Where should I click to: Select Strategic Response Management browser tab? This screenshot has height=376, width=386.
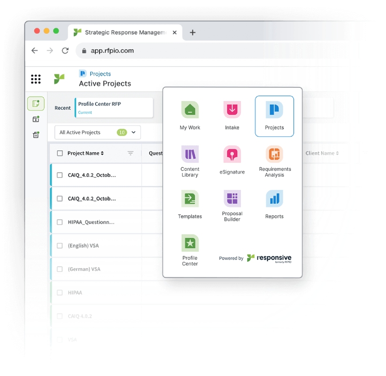[x=125, y=32]
